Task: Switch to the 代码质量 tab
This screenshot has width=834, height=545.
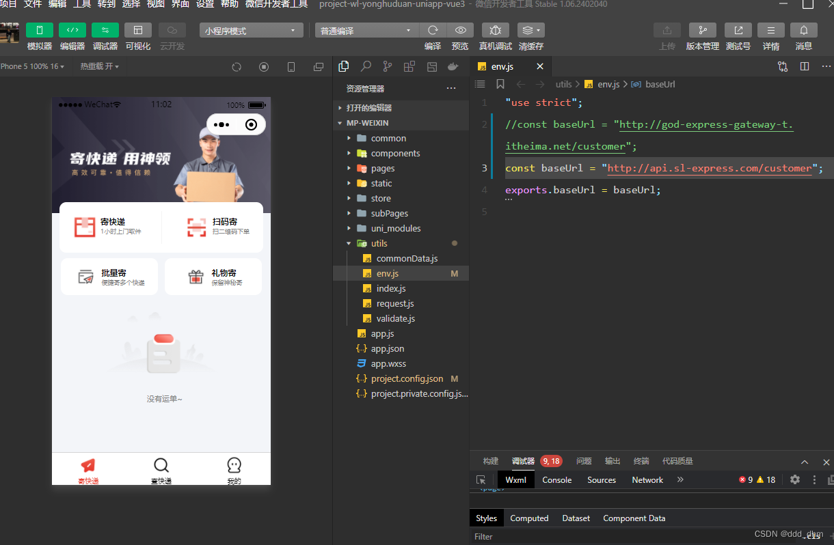Action: click(677, 461)
